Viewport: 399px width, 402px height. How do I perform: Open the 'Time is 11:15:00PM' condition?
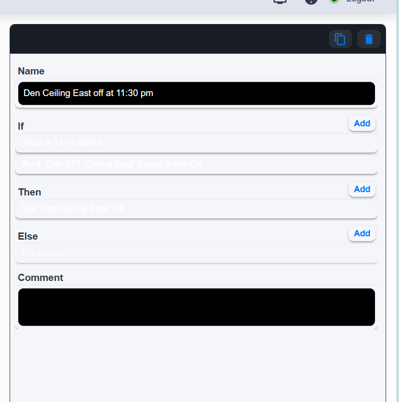(x=196, y=143)
